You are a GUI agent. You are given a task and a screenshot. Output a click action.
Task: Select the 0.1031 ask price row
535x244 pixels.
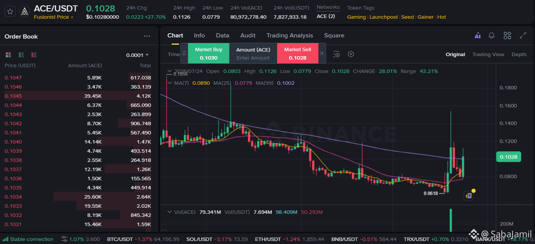tap(78, 224)
